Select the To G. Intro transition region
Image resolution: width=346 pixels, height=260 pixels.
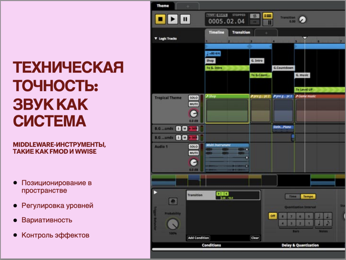coord(227,68)
